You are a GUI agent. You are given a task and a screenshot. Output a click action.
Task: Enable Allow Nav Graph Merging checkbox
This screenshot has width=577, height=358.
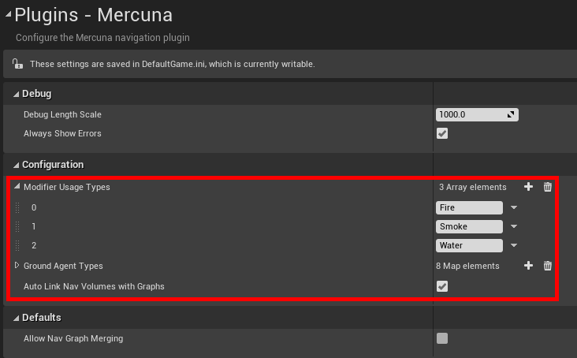pos(442,338)
